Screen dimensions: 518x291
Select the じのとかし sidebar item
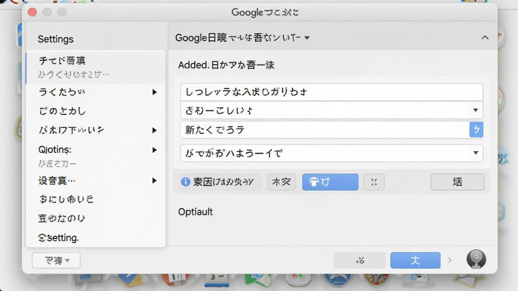coord(62,111)
